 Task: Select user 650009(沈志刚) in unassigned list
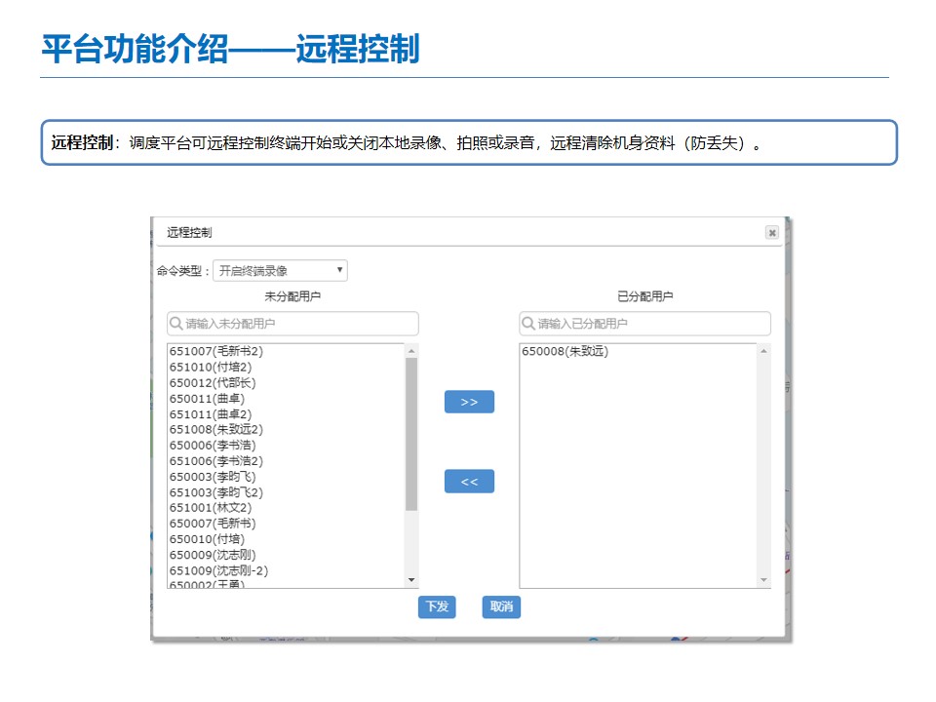coord(213,554)
